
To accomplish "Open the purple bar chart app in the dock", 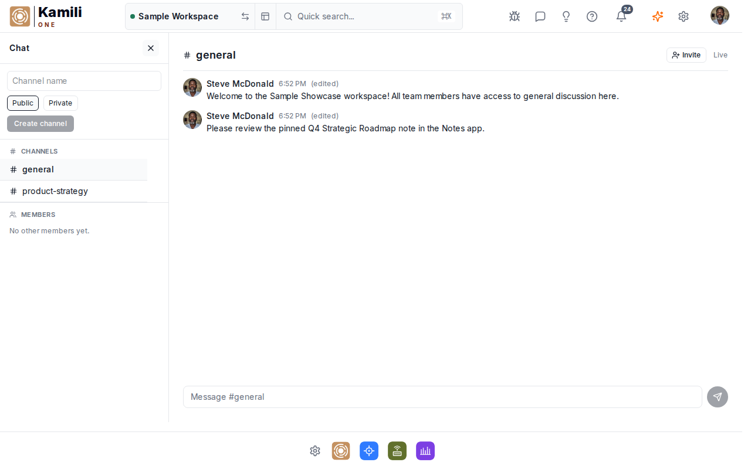I will (x=425, y=451).
